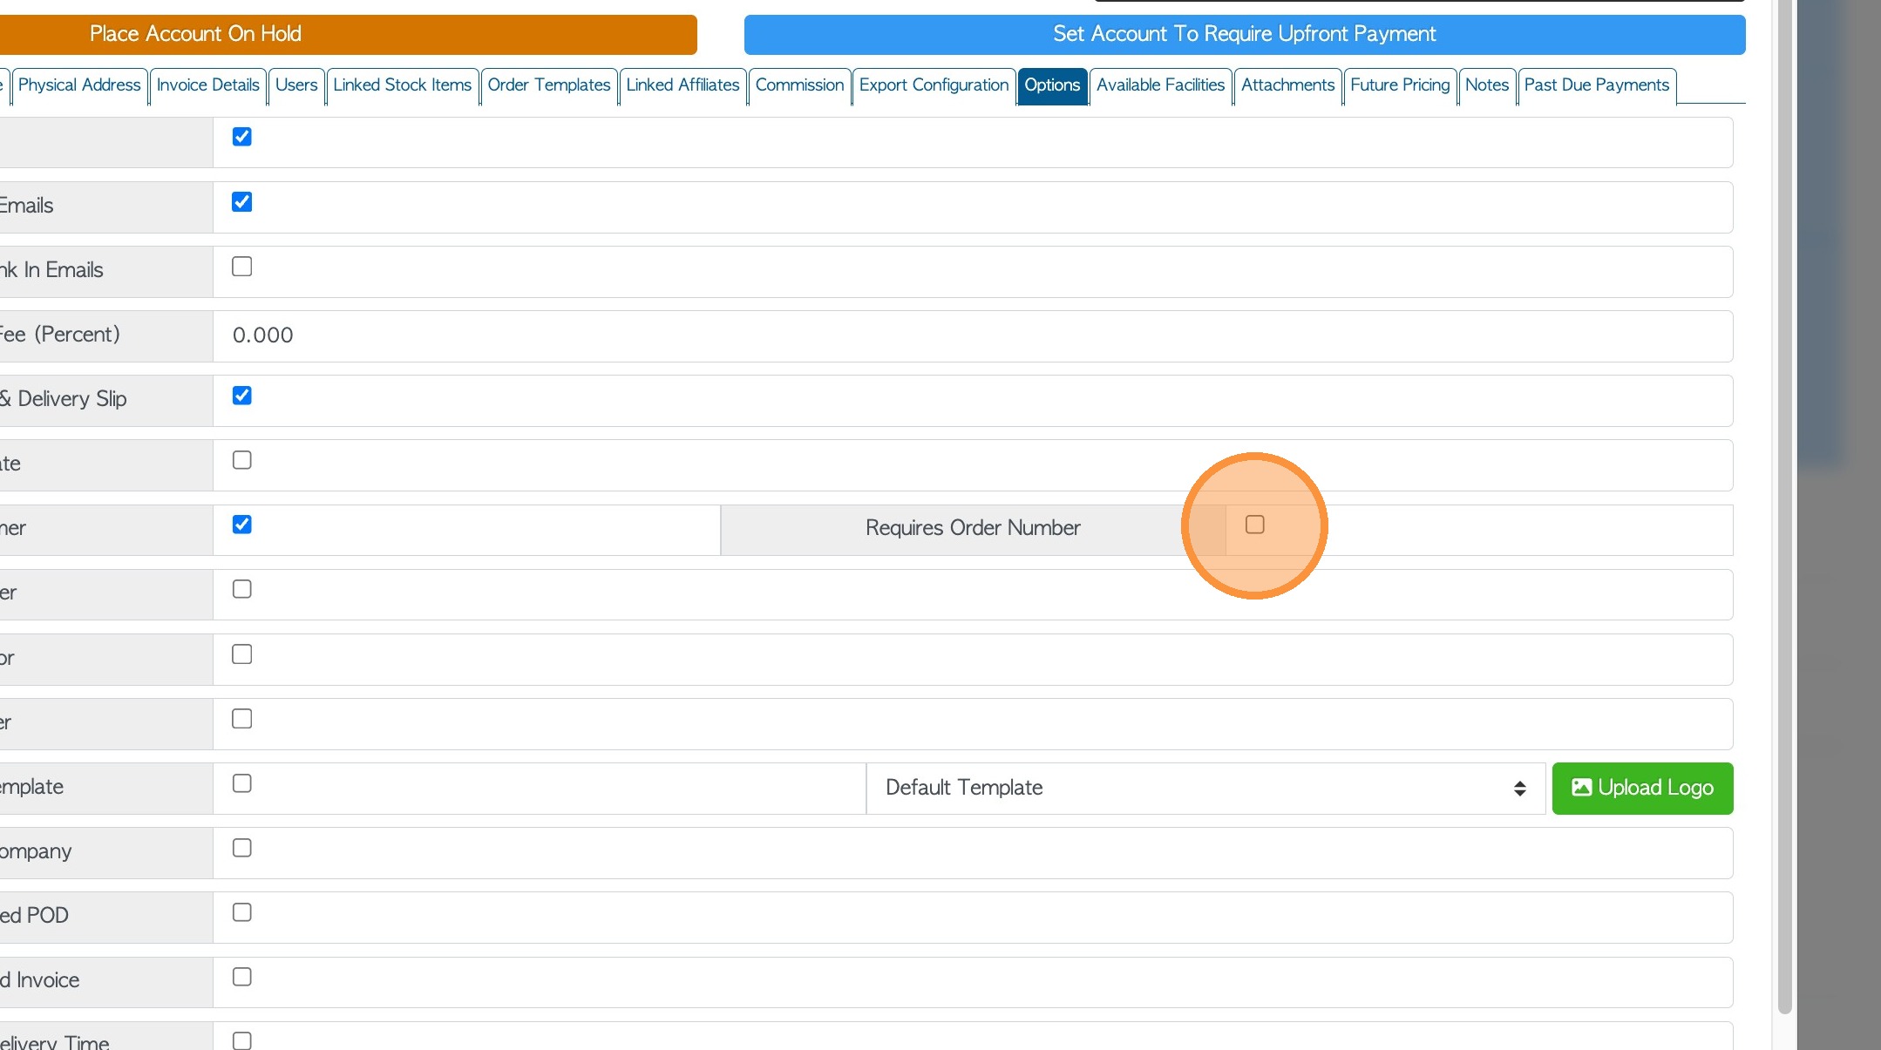Click the Upload Logo button

tap(1642, 788)
